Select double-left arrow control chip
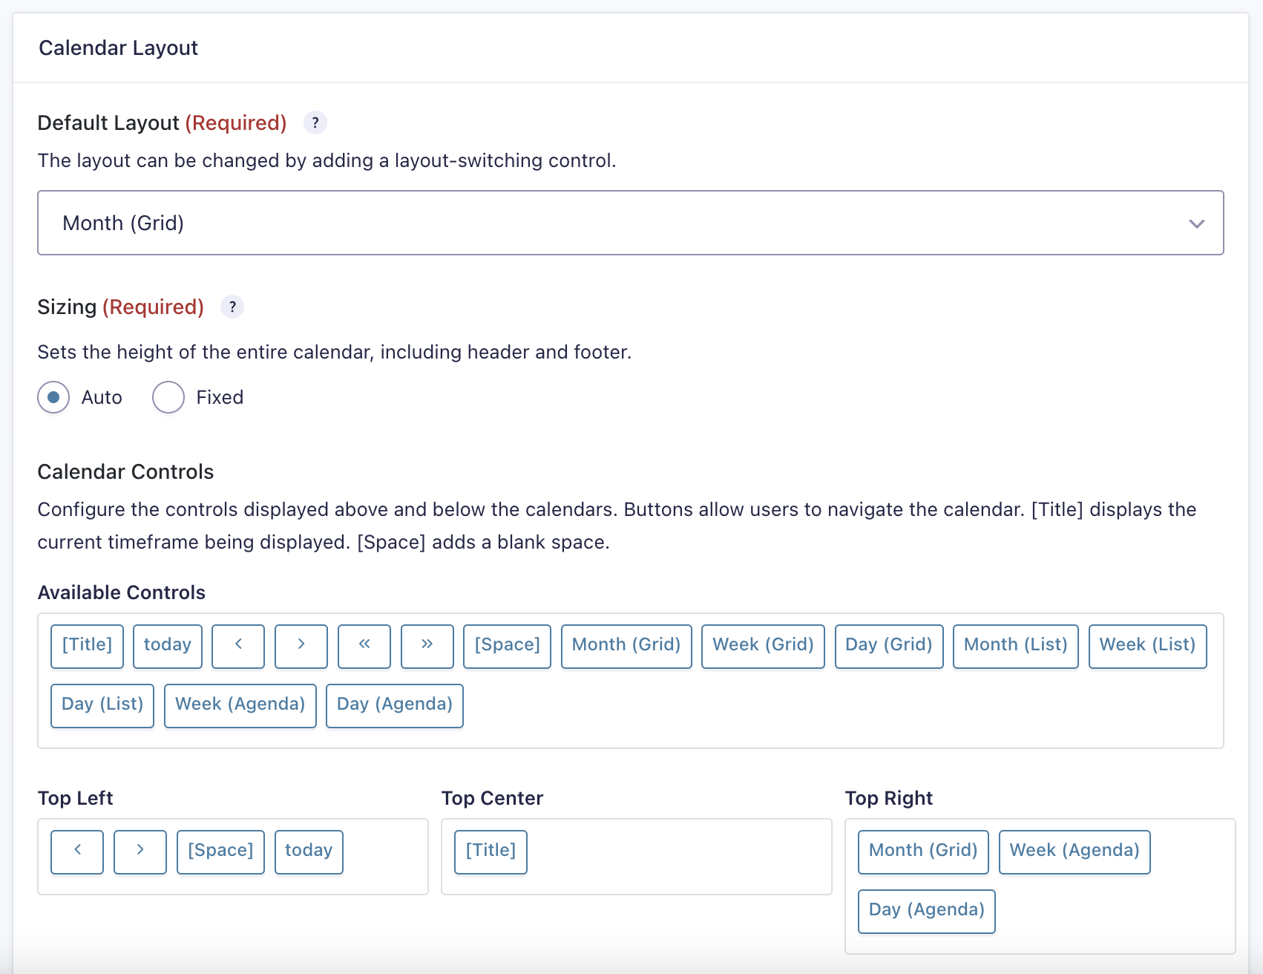The image size is (1263, 974). click(x=364, y=646)
